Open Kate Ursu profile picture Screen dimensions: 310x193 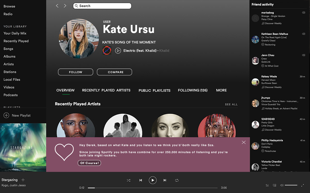coord(79,38)
